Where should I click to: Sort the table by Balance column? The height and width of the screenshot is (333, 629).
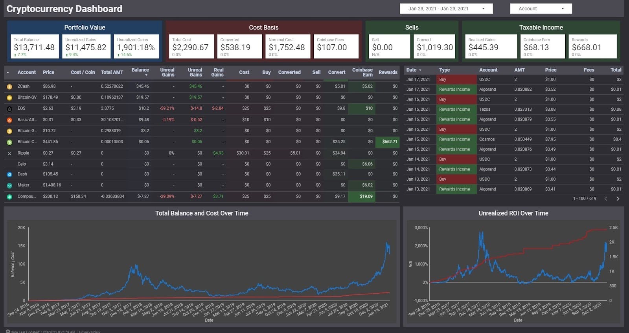click(x=140, y=72)
